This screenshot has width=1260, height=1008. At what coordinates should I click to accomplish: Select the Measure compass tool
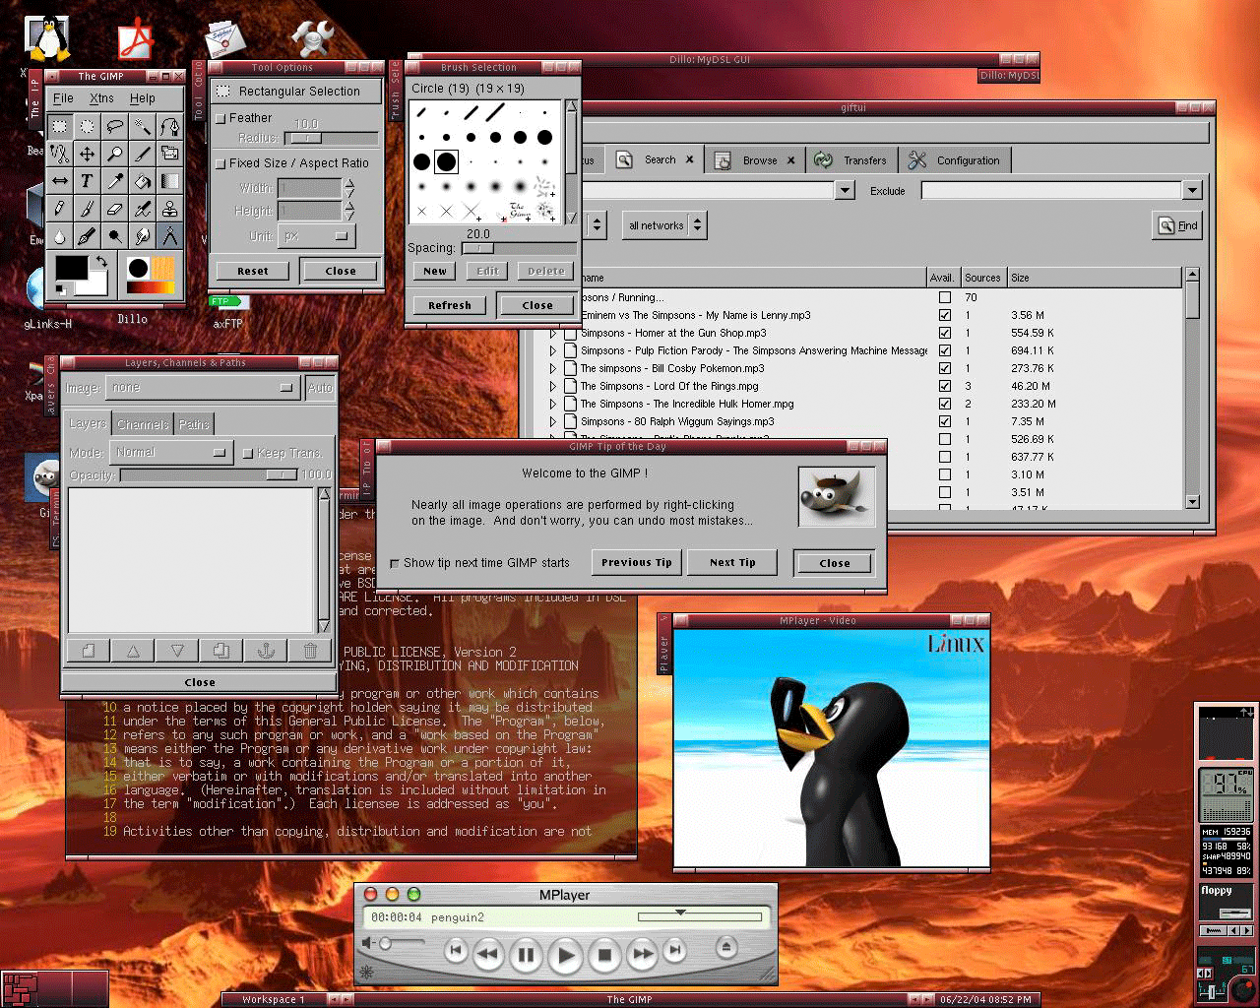(x=170, y=236)
